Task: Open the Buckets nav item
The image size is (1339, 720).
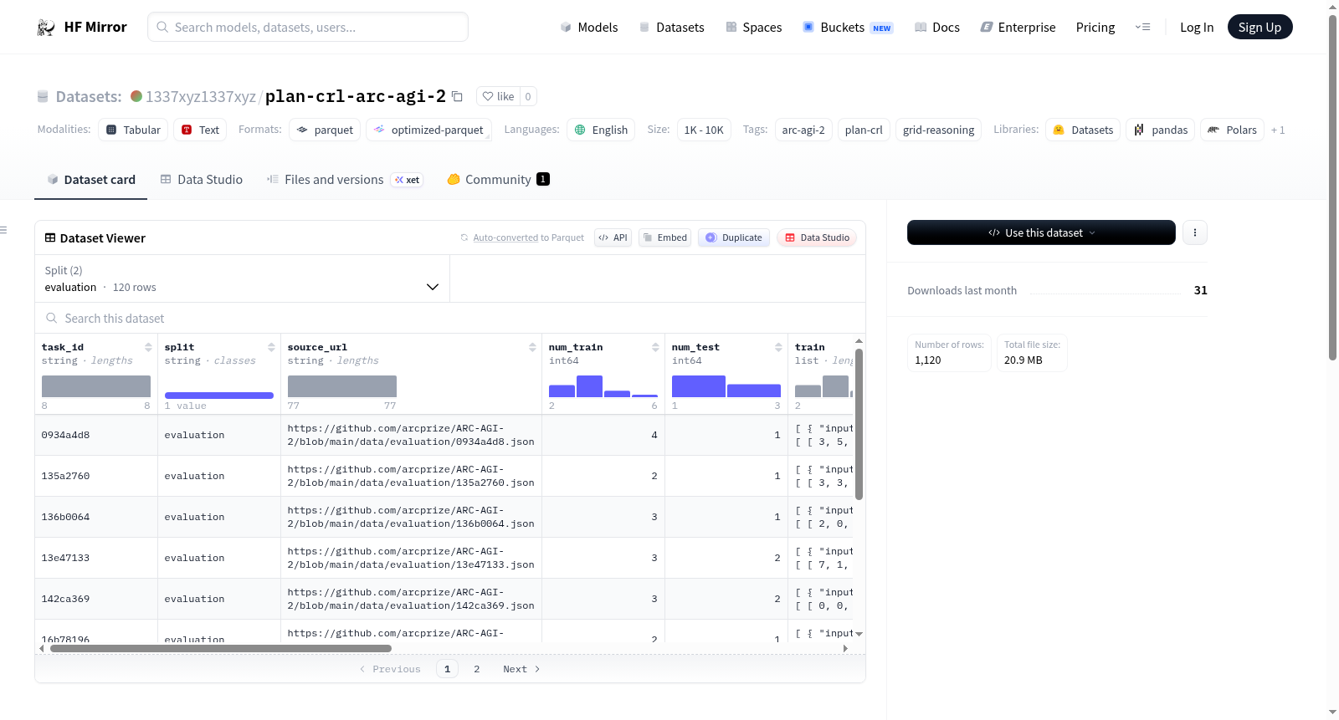Action: tap(848, 27)
